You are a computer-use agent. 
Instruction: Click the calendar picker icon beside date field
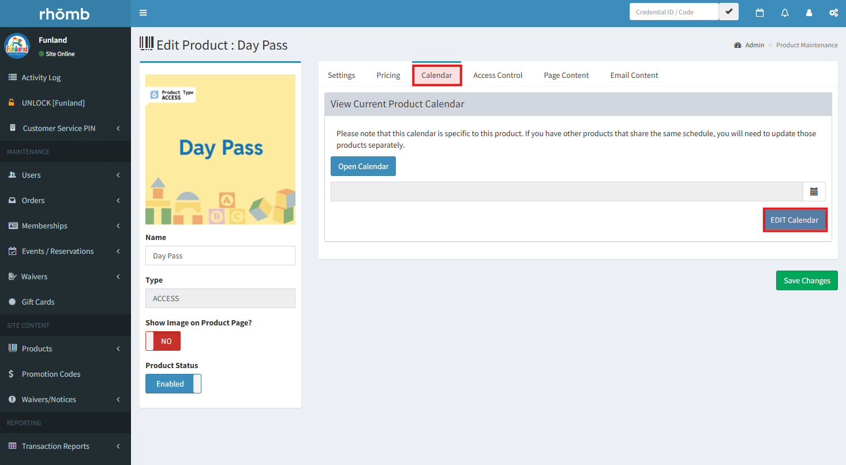coord(814,192)
